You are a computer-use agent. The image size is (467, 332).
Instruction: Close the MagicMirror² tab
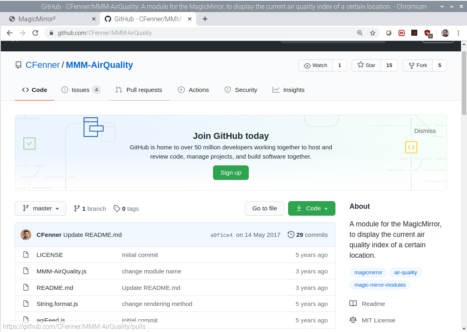(94, 19)
